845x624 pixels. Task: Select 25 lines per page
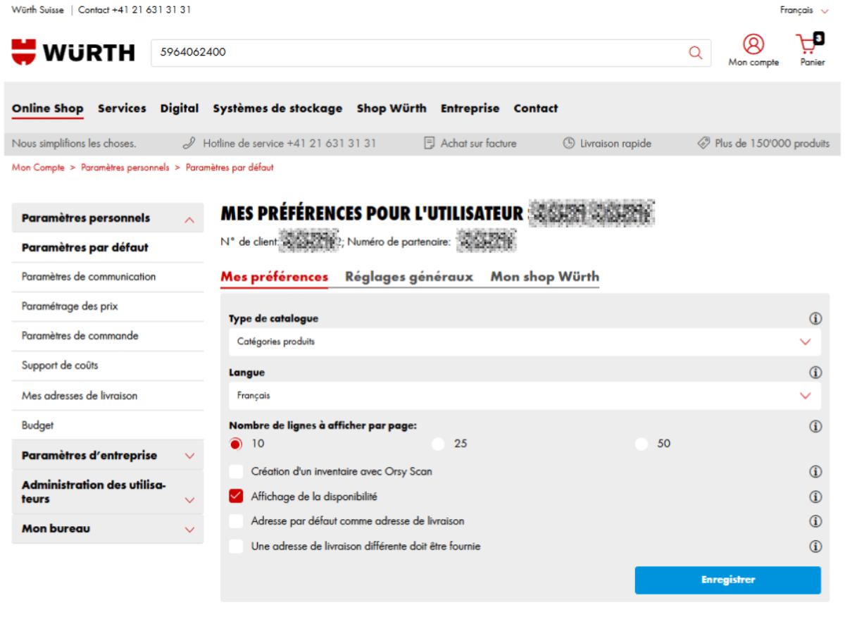pos(438,444)
